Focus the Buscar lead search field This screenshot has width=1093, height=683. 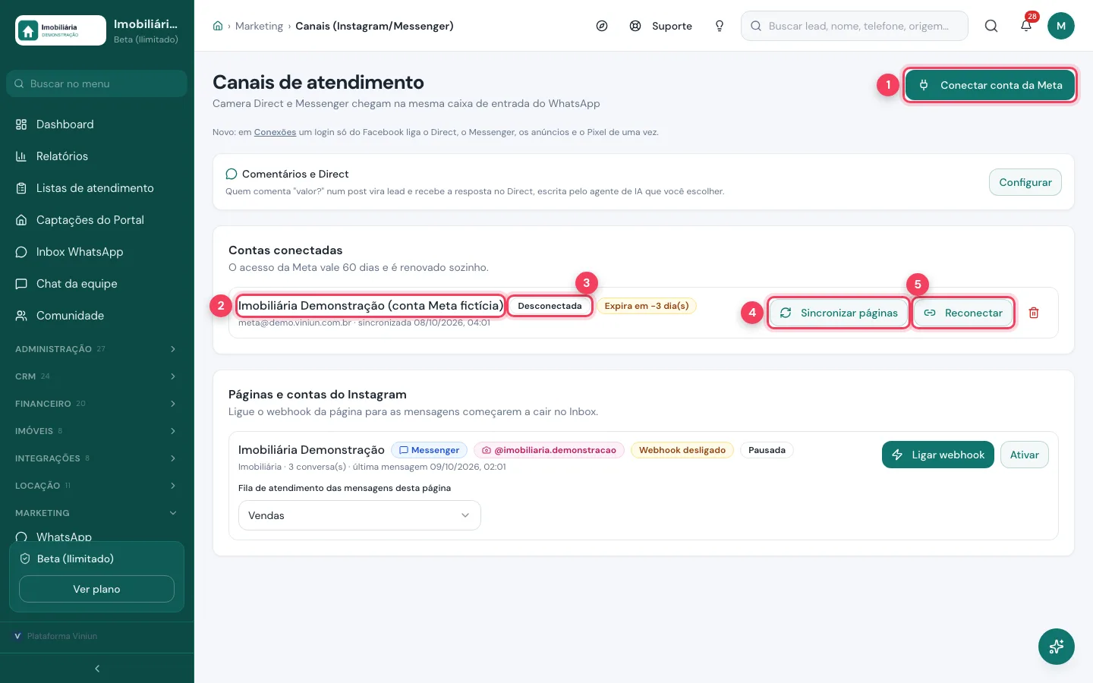coord(855,26)
